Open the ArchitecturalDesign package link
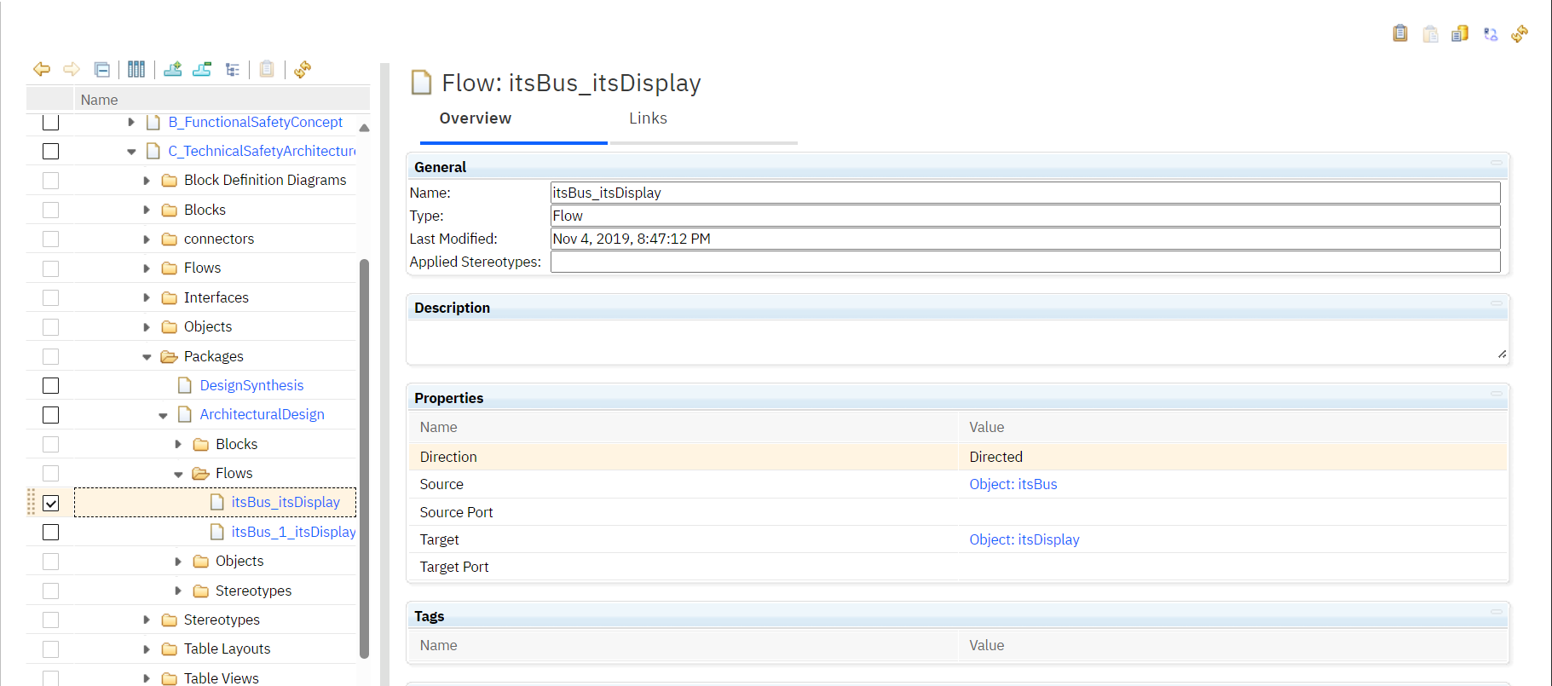 [262, 414]
